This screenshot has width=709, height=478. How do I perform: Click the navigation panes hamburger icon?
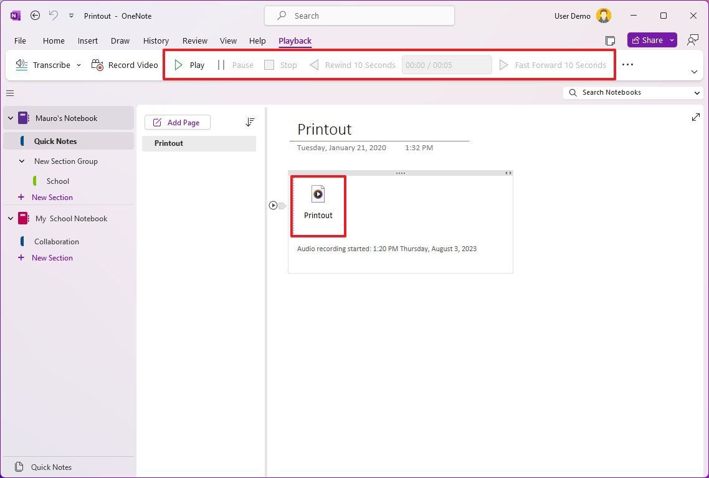click(10, 93)
